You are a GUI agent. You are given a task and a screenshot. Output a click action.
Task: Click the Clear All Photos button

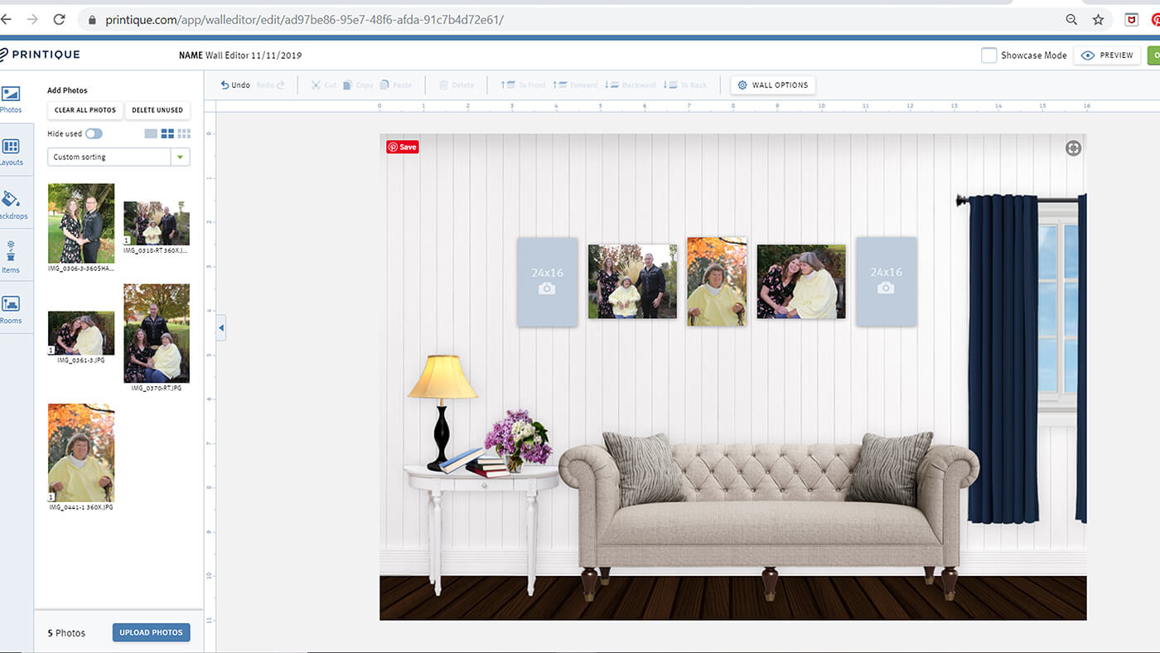[x=85, y=109]
